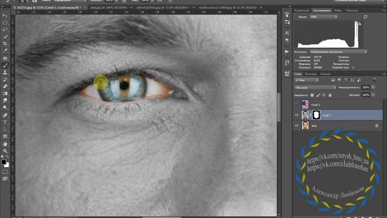Open the histogram source dropdown
Image resolution: width=387 pixels, height=218 pixels.
point(338,51)
